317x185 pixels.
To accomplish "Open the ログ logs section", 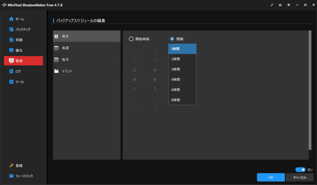I will [x=24, y=71].
